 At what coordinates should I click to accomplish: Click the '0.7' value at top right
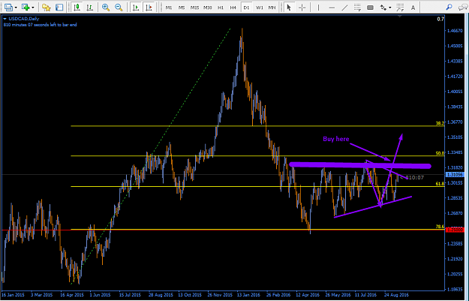(x=440, y=20)
